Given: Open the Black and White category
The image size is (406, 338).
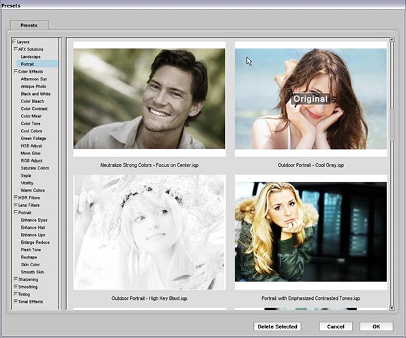Looking at the screenshot, I should (x=35, y=94).
